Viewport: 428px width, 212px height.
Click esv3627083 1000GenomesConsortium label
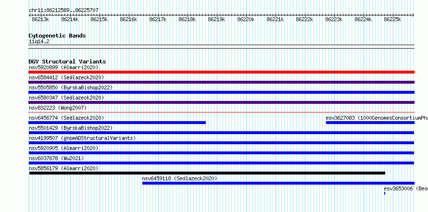(377, 118)
